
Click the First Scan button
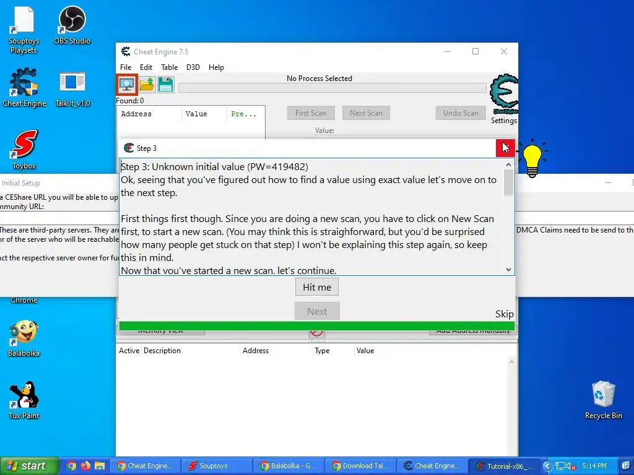click(x=311, y=113)
